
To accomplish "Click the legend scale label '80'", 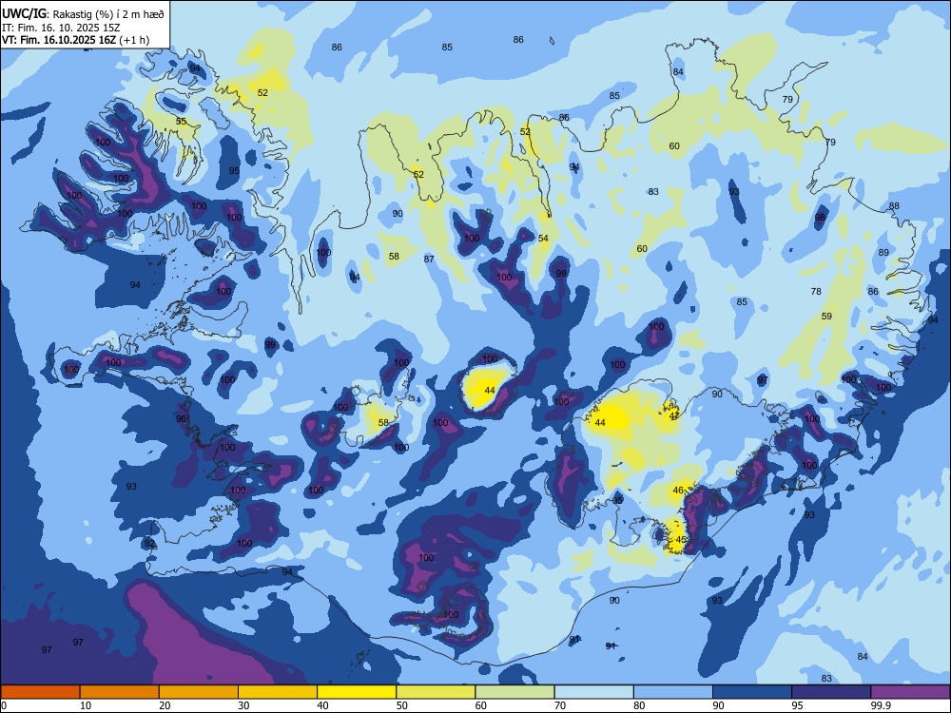I will pos(639,705).
